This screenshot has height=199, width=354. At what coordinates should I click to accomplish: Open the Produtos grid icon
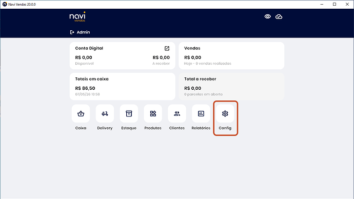[153, 113]
